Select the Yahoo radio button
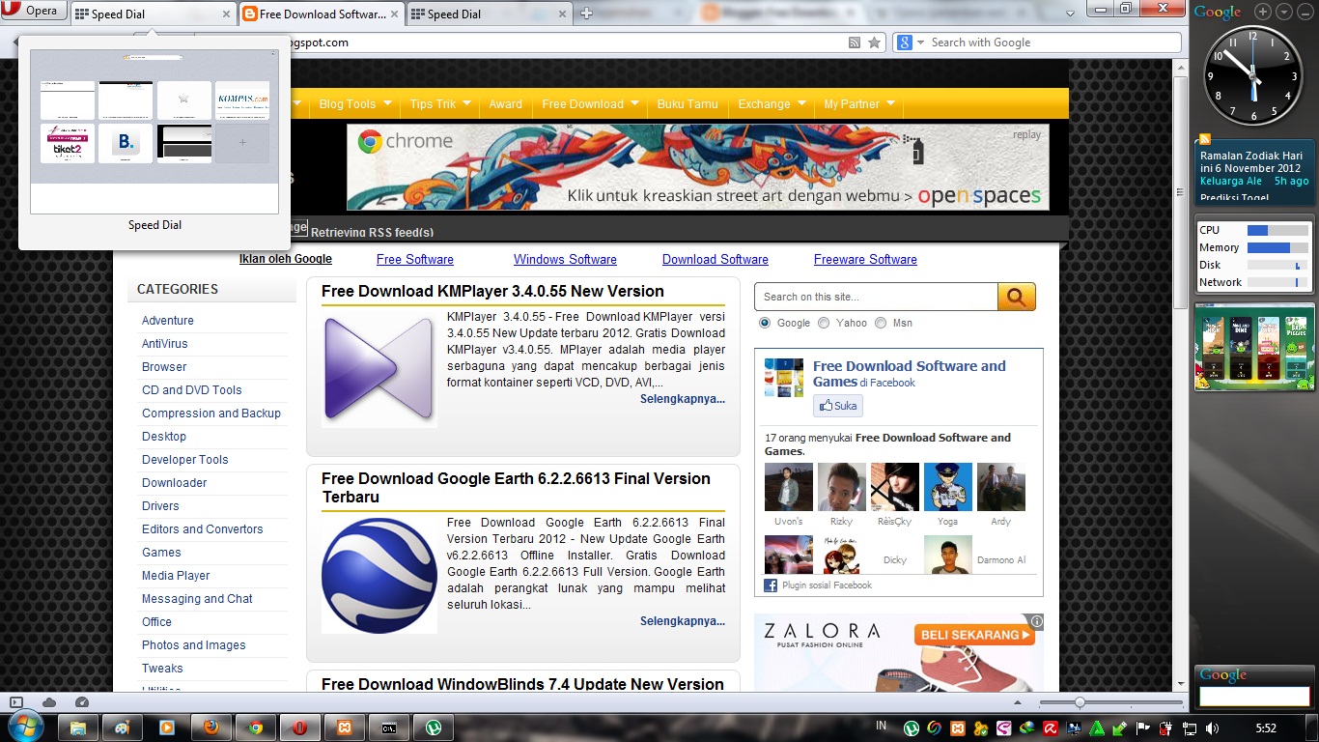 [x=824, y=323]
